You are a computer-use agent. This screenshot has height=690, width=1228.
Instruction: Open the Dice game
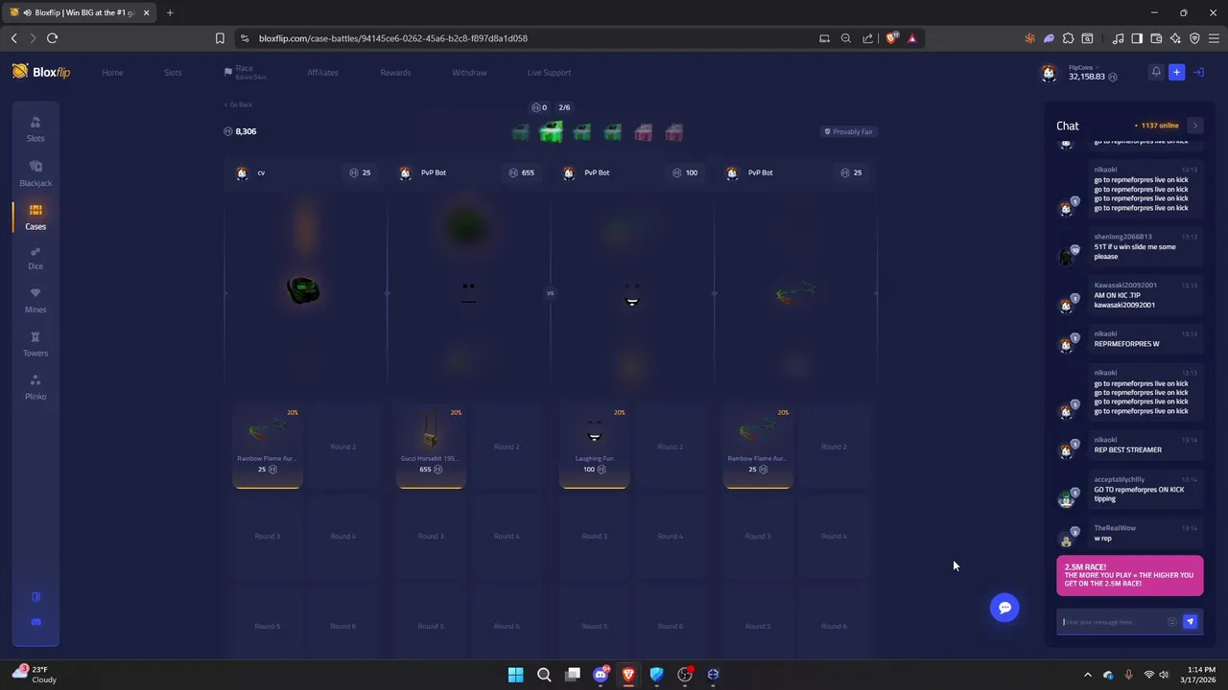(x=35, y=258)
